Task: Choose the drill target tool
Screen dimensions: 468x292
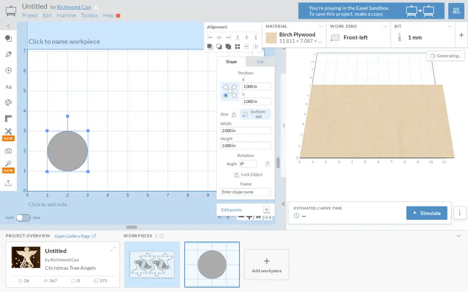Action: [x=8, y=70]
